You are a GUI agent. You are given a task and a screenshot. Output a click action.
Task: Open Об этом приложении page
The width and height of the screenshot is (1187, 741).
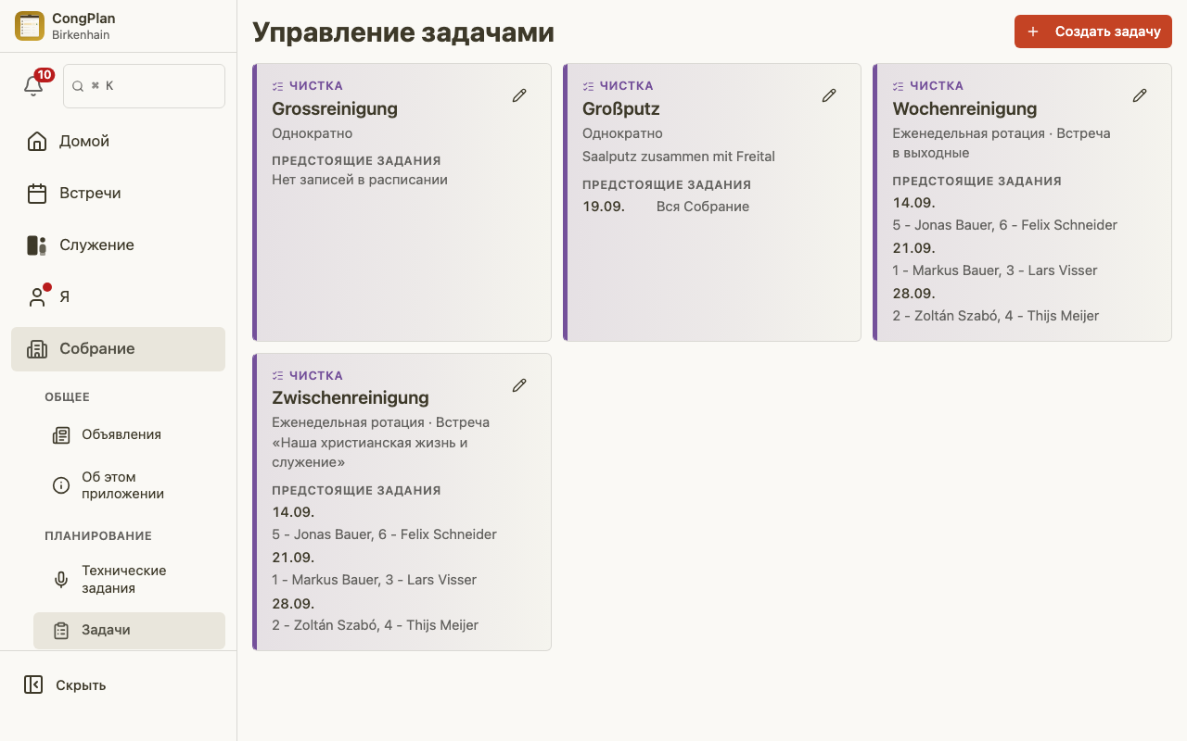pos(129,485)
